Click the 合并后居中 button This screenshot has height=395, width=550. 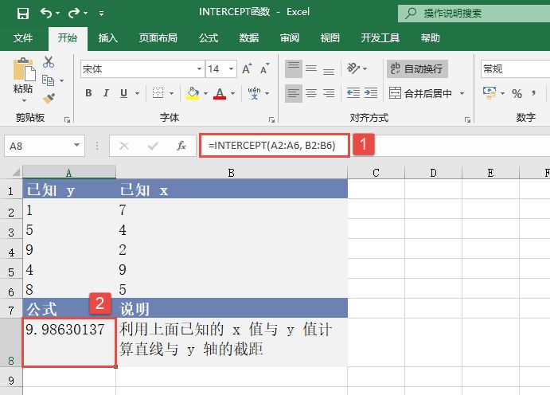pyautogui.click(x=421, y=93)
